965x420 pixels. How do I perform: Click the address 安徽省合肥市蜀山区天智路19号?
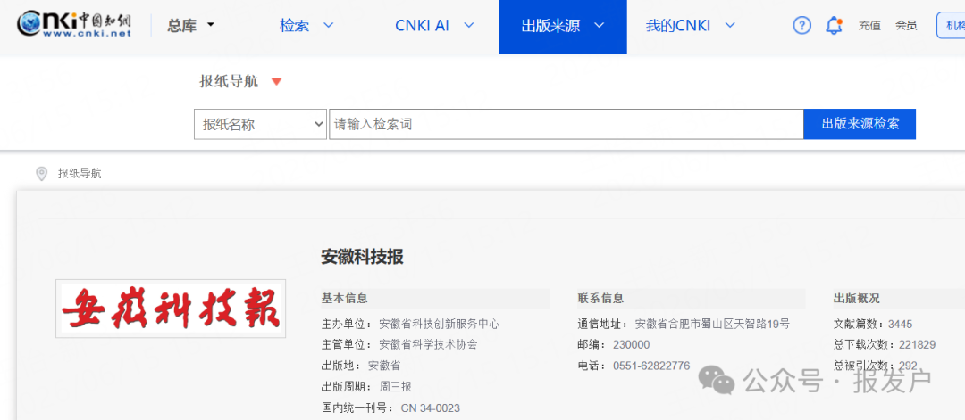713,325
